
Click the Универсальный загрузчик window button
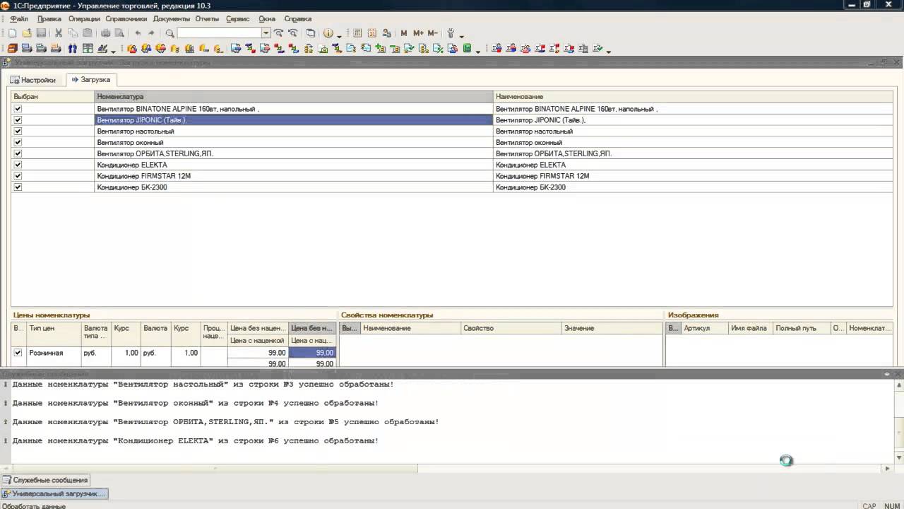point(54,493)
